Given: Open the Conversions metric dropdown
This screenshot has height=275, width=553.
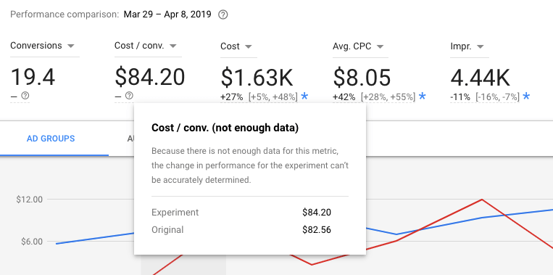Looking at the screenshot, I should click(x=42, y=46).
